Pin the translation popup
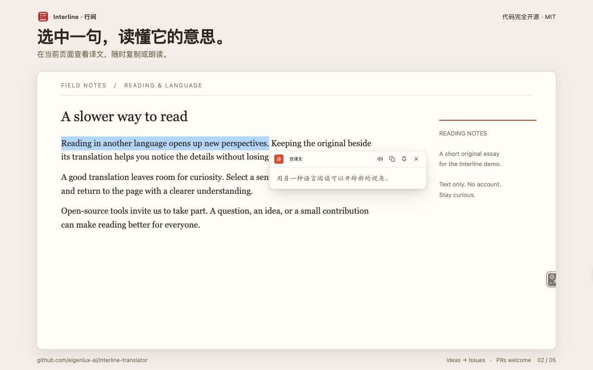The image size is (593, 370). pos(404,159)
